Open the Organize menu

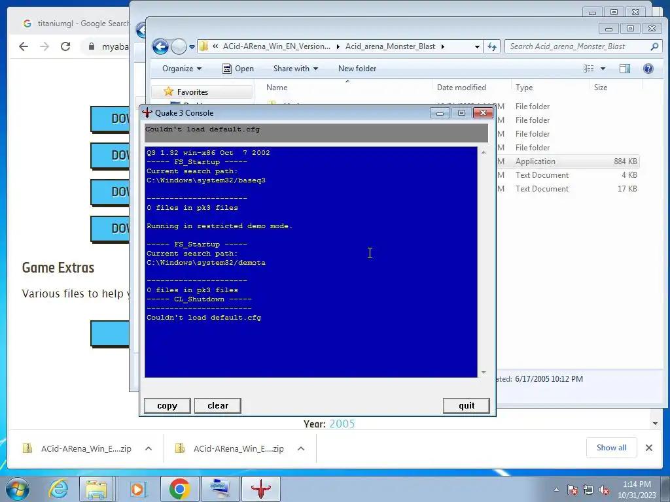pos(182,69)
